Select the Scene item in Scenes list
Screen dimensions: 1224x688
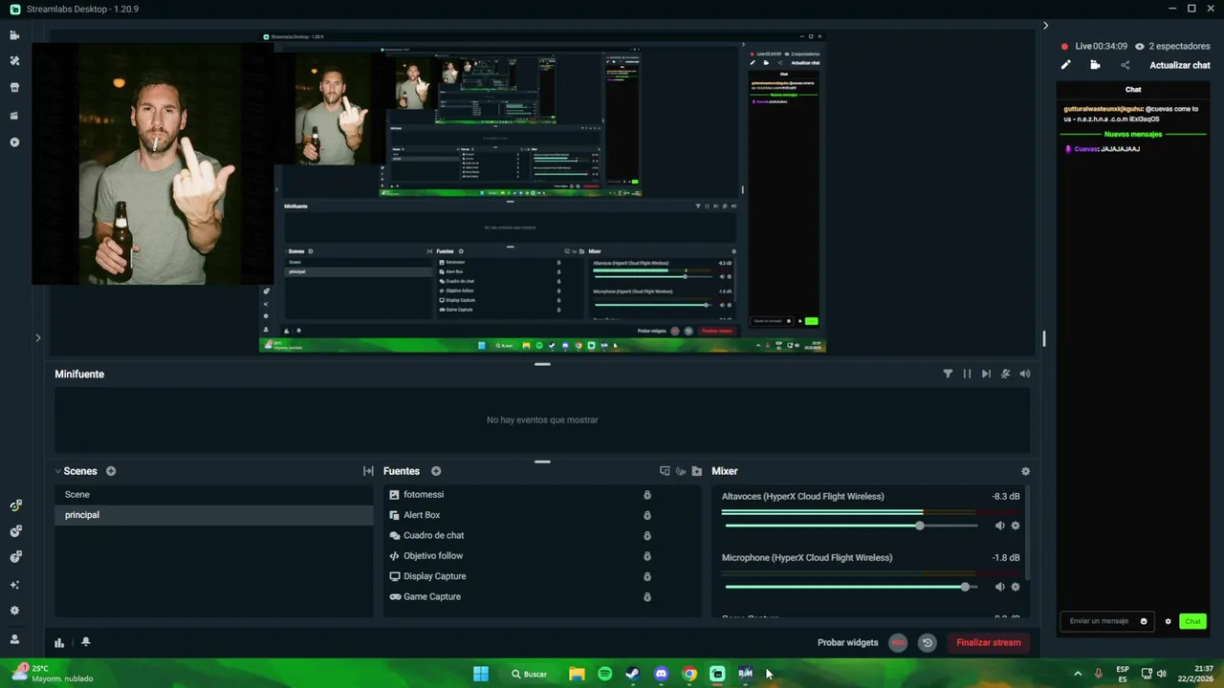click(214, 495)
